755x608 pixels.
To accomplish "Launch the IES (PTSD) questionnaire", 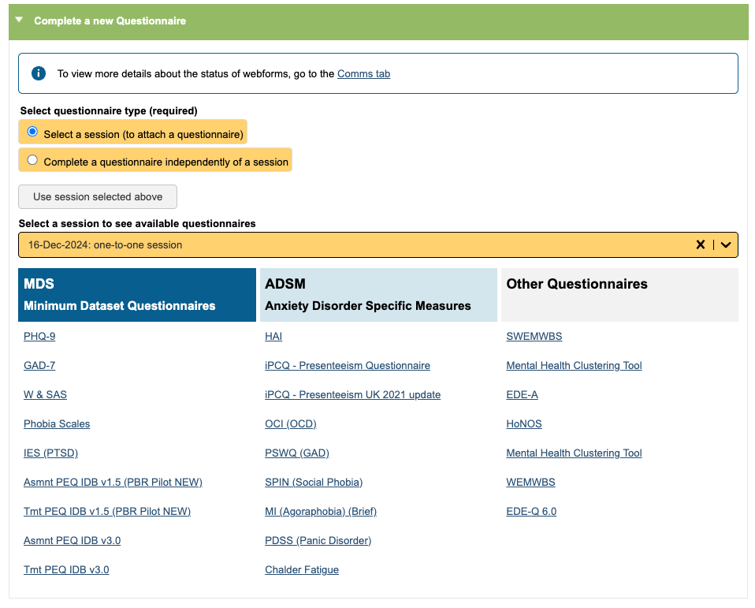I will (50, 453).
